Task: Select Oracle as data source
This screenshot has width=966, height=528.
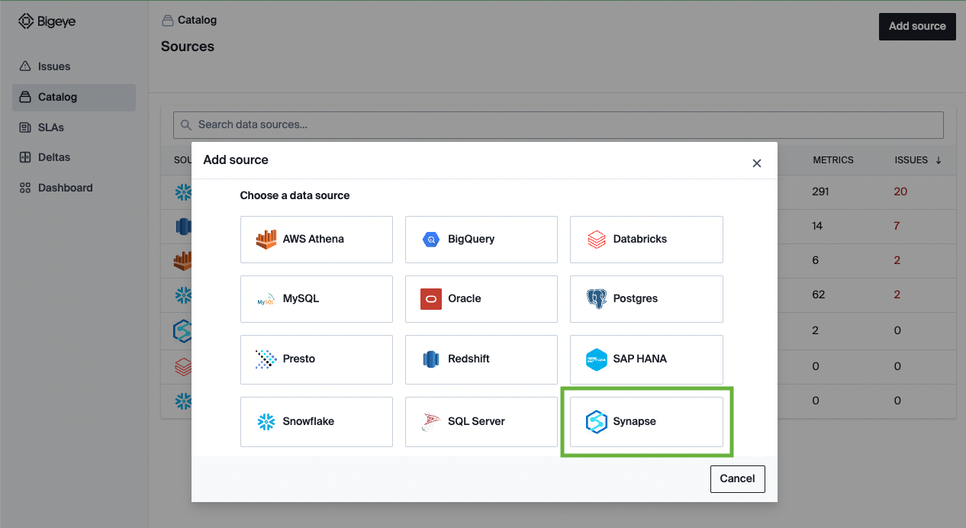Action: pyautogui.click(x=481, y=298)
